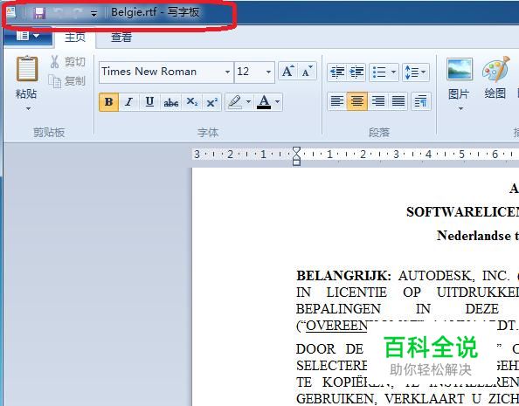This screenshot has height=406, width=519.
Task: Expand the 图片 dropdown arrow
Action: [x=460, y=108]
